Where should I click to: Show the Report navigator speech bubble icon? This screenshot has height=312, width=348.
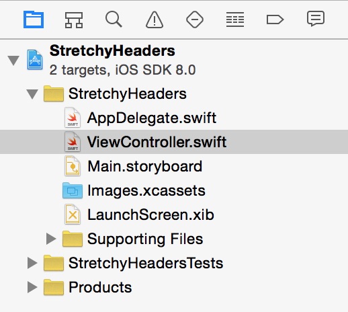[x=316, y=19]
